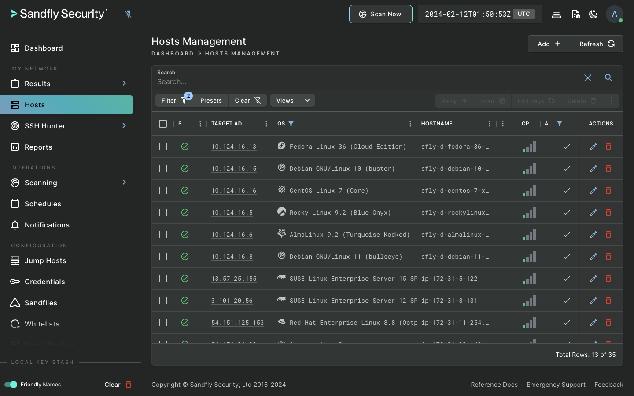The width and height of the screenshot is (634, 396).
Task: Open the Add host menu
Action: pyautogui.click(x=549, y=44)
